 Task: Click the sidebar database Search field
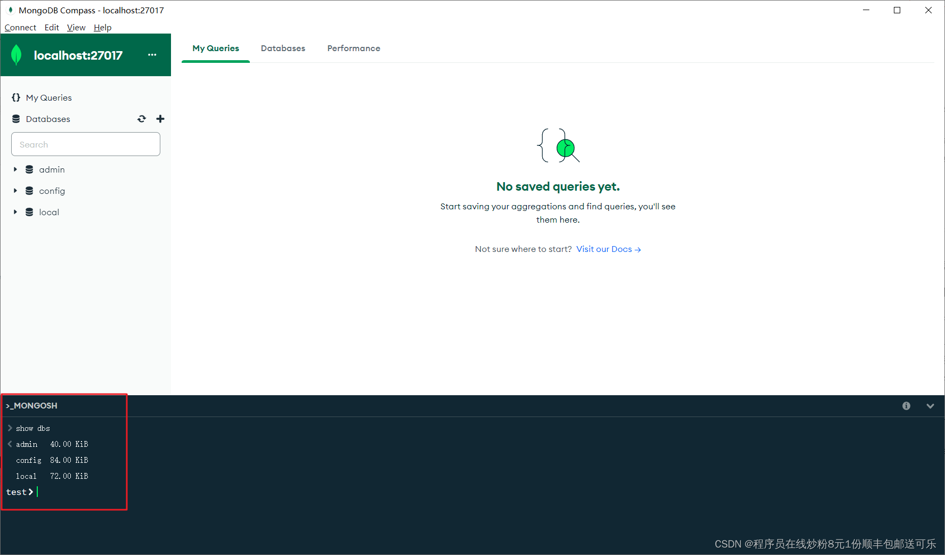tap(86, 144)
